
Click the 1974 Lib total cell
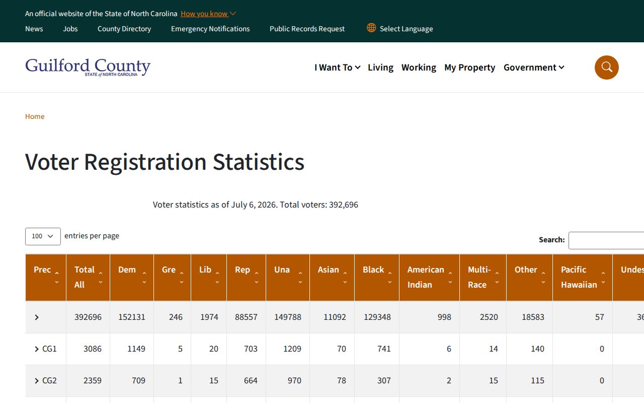click(x=209, y=317)
